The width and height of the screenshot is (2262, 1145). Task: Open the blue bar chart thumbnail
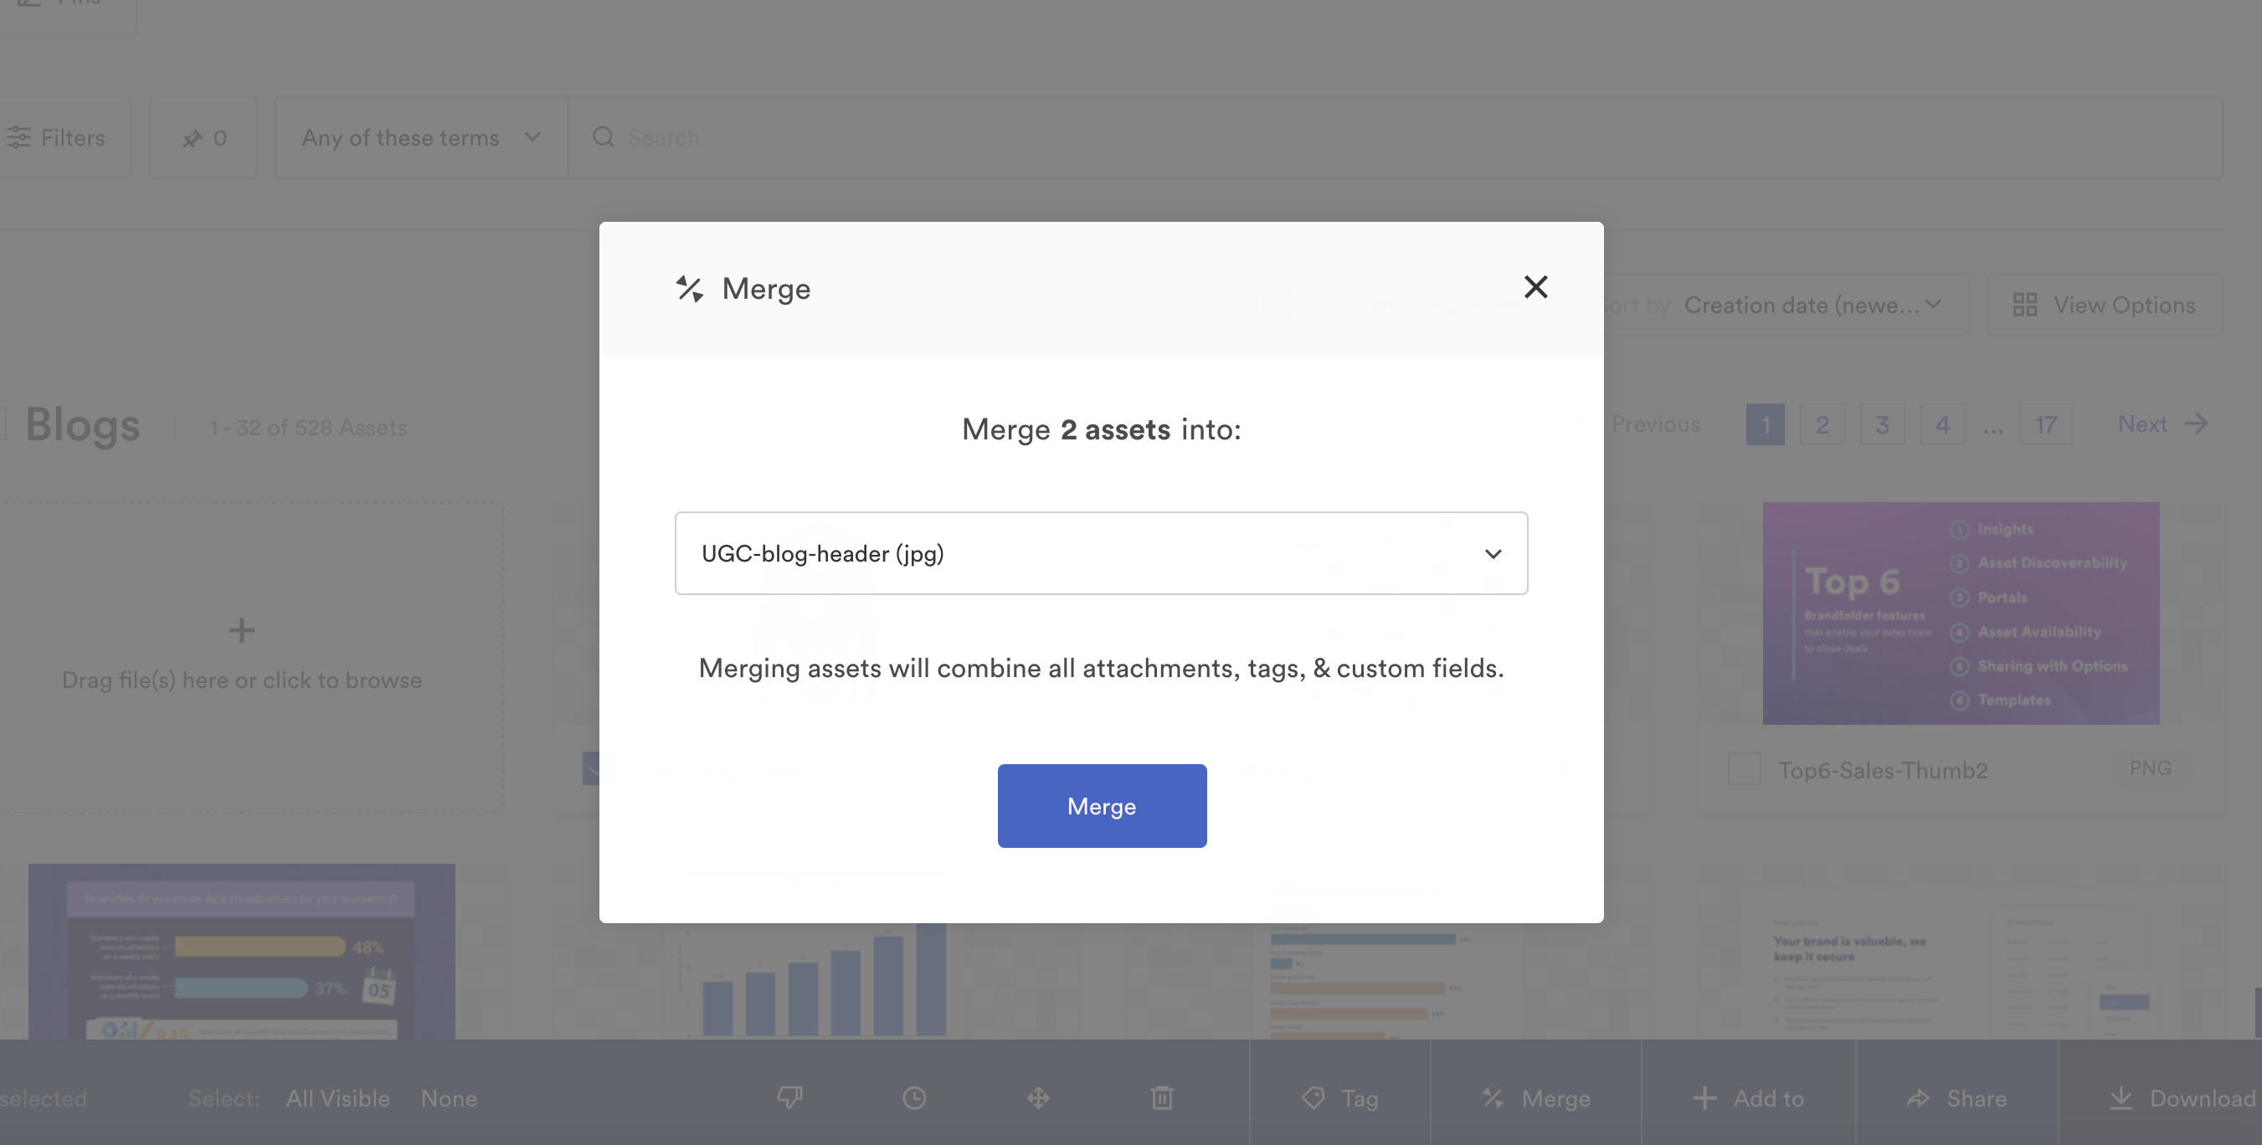tap(816, 980)
